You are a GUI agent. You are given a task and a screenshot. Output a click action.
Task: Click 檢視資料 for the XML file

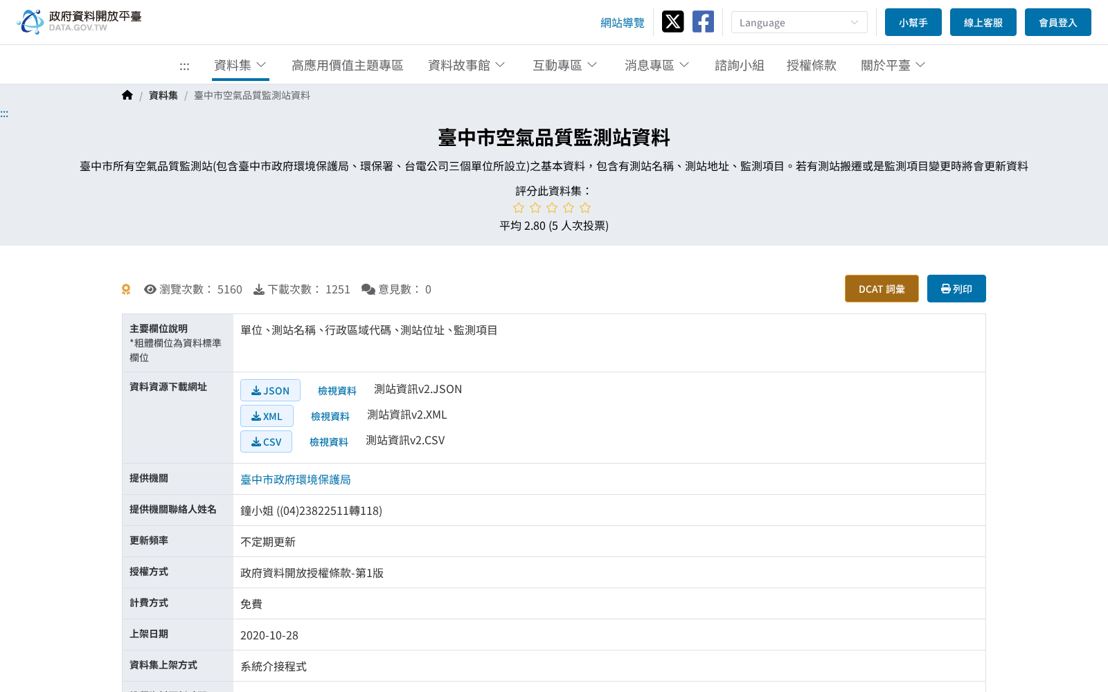pyautogui.click(x=330, y=417)
